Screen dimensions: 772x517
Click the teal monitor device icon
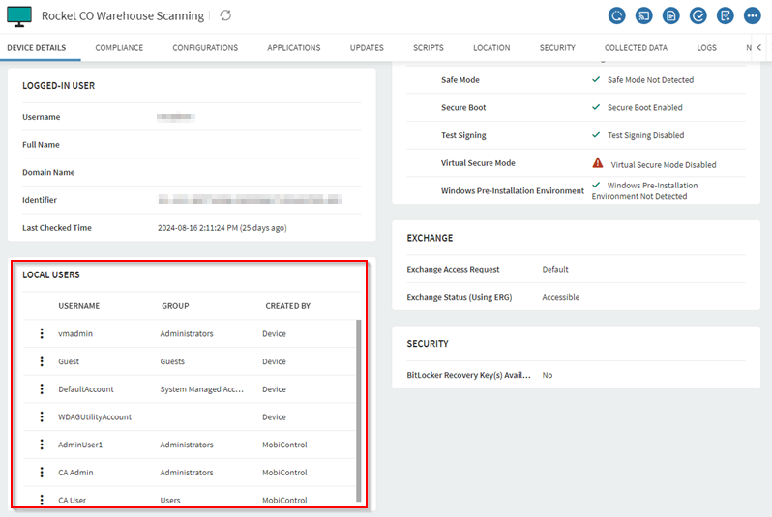click(x=19, y=15)
